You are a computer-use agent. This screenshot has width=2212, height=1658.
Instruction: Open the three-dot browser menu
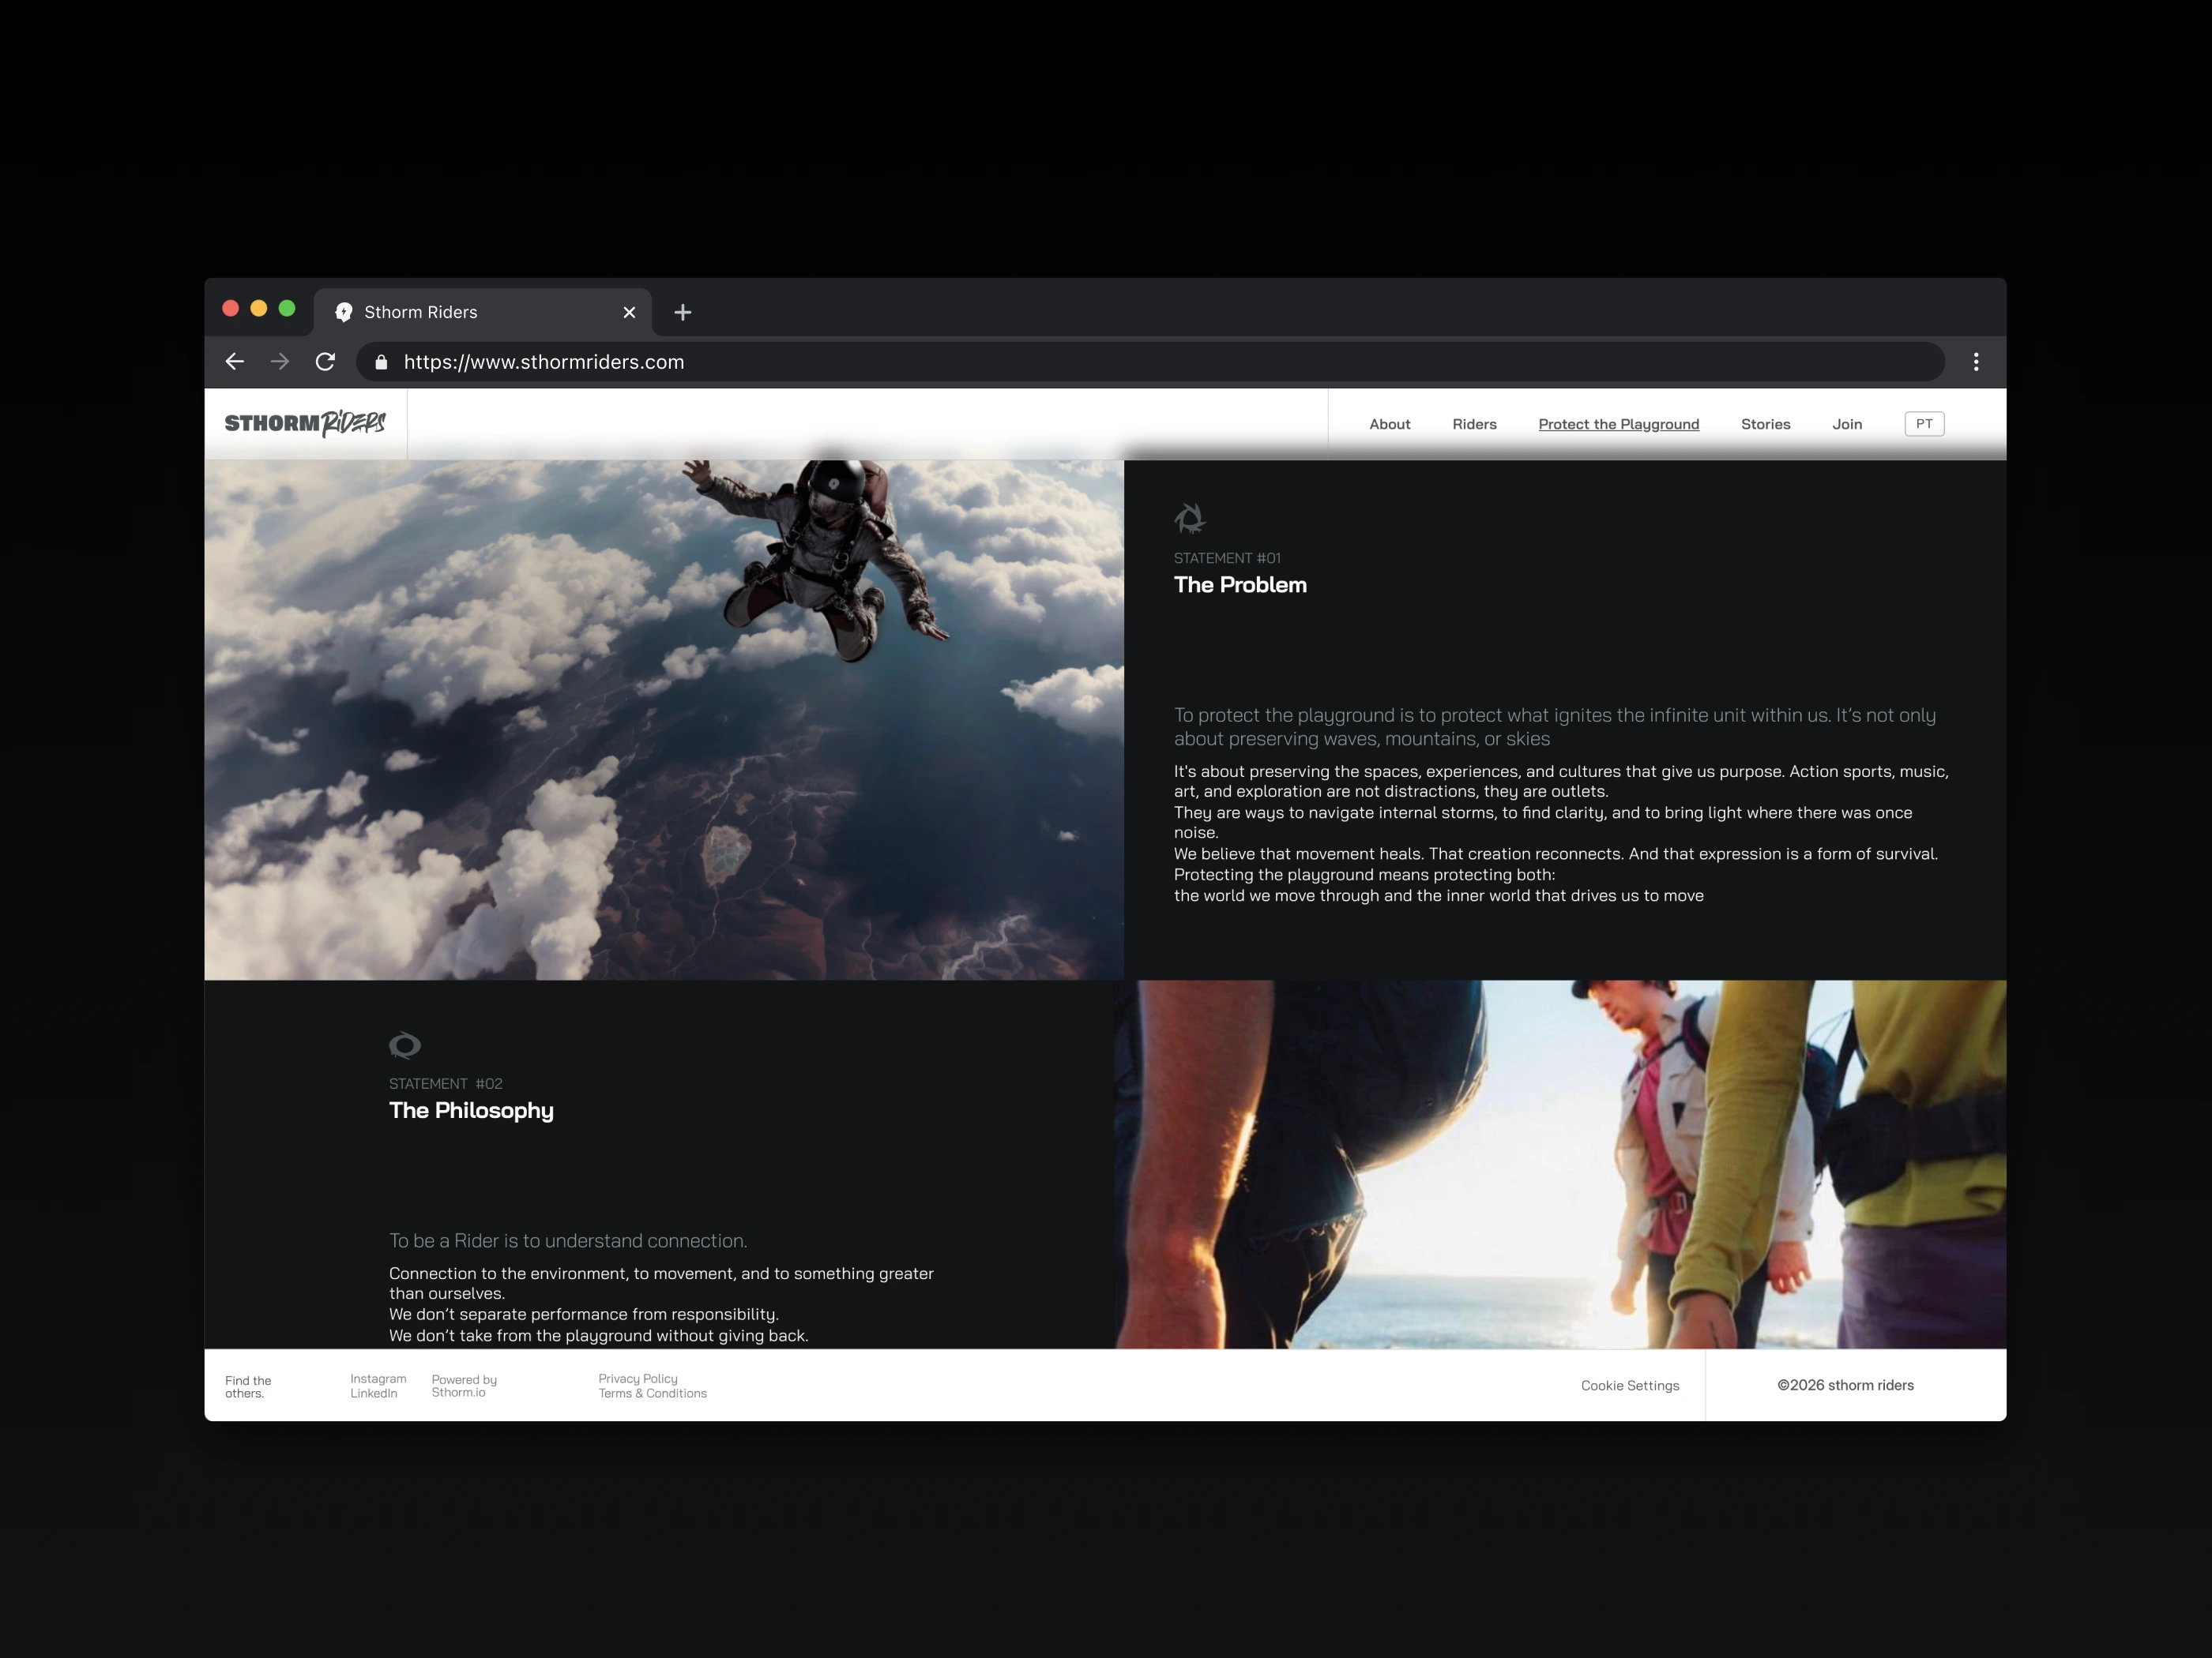coord(1976,362)
